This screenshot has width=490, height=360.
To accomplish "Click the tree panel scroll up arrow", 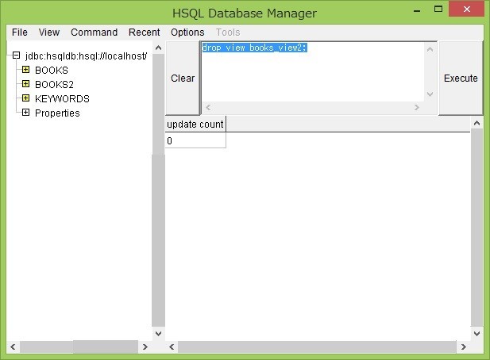I will tap(159, 48).
